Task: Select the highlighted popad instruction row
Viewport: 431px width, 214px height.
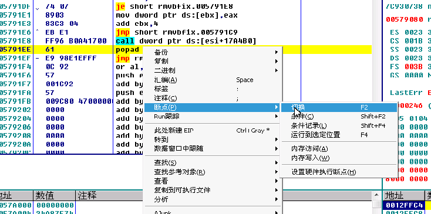Action: coord(186,49)
